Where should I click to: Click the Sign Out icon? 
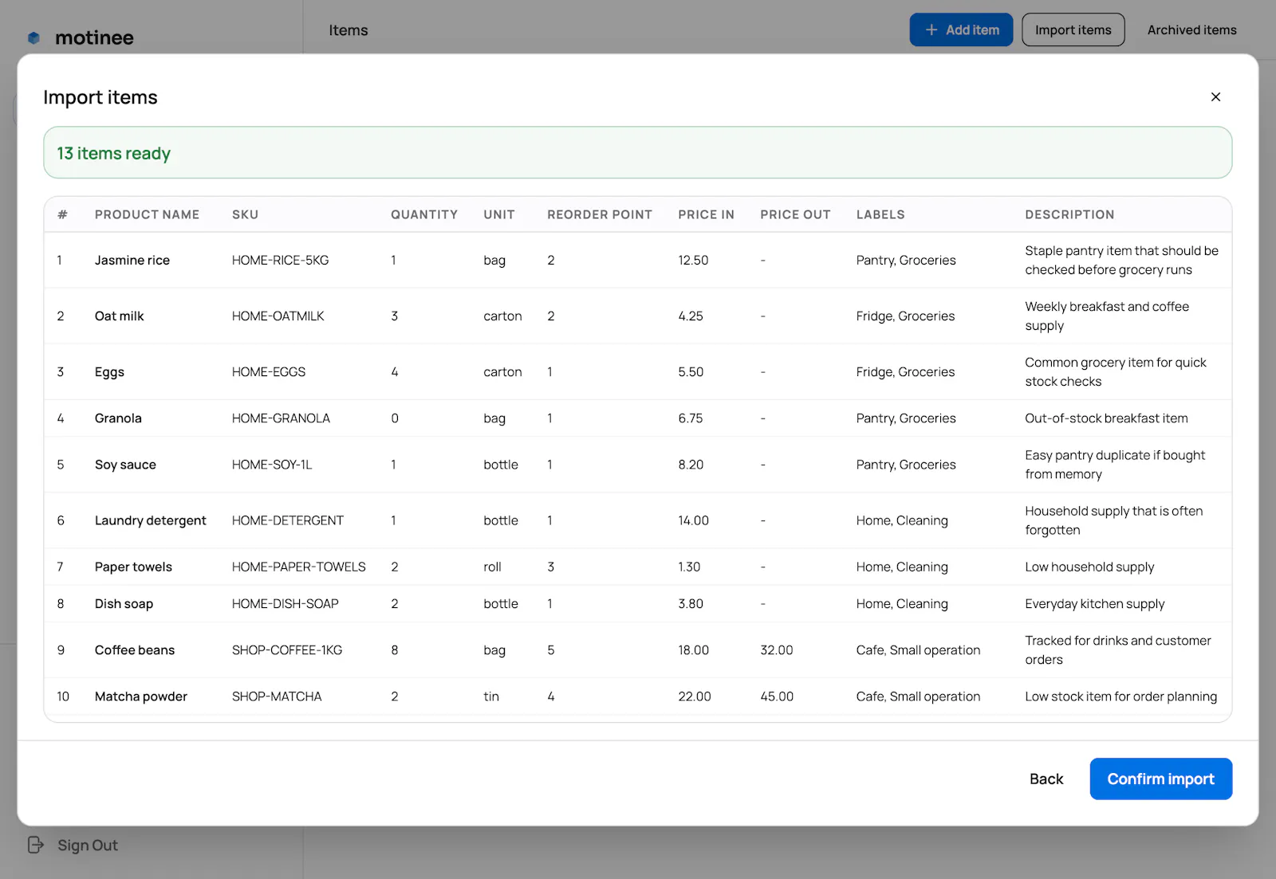(36, 845)
